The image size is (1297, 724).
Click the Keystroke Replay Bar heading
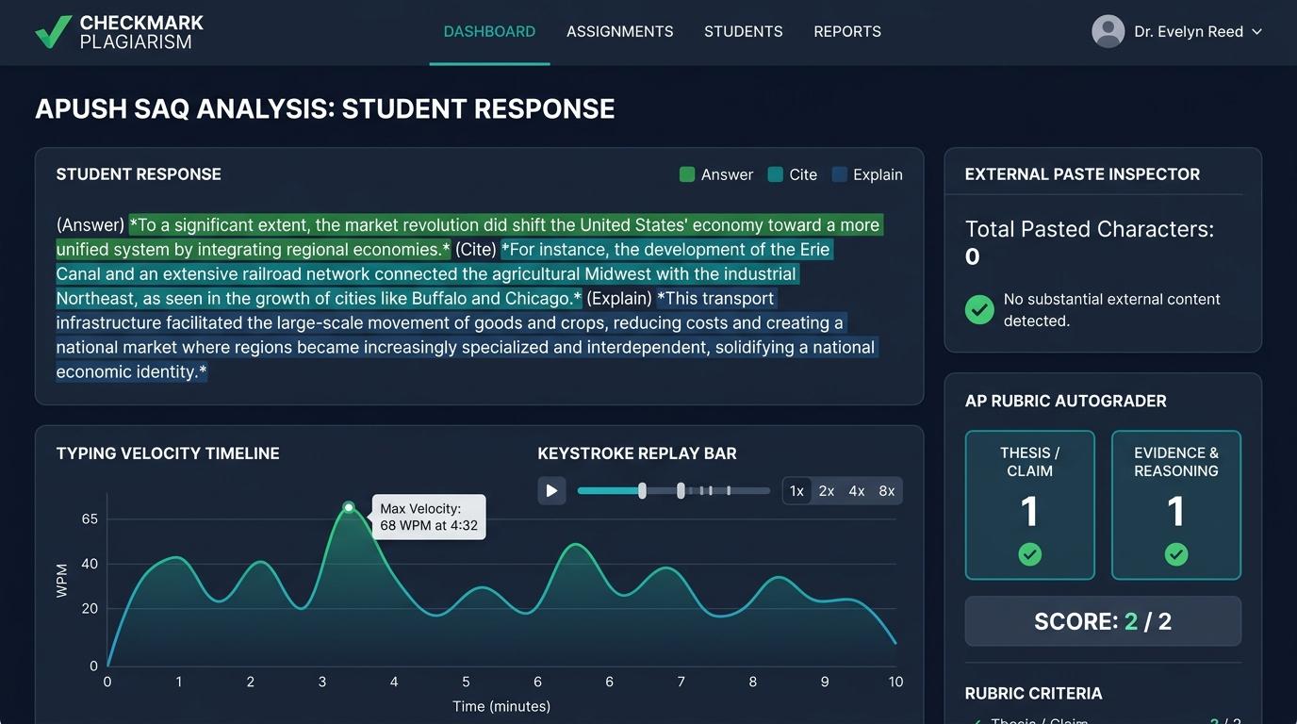637,453
